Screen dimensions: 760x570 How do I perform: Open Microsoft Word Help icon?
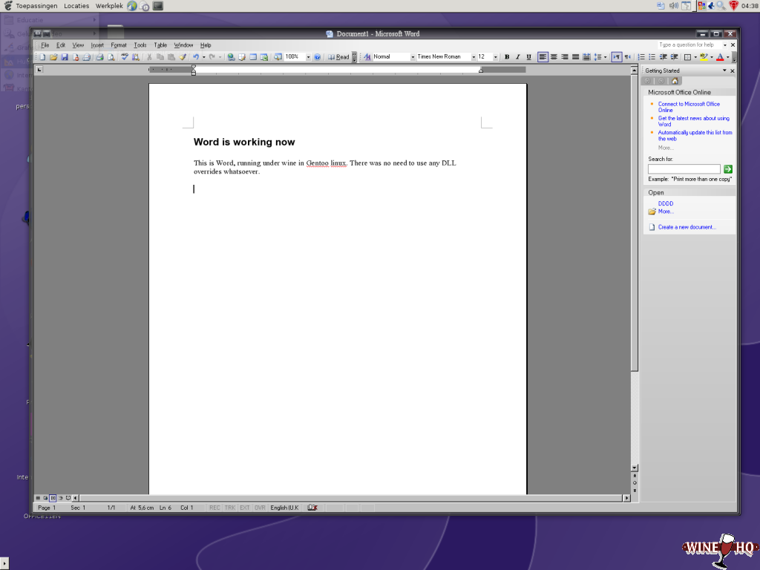pyautogui.click(x=318, y=57)
